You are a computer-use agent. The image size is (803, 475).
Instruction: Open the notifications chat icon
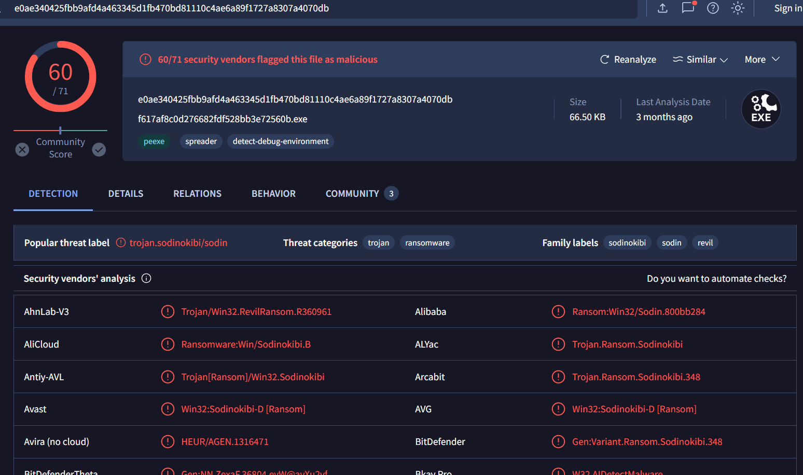(688, 8)
